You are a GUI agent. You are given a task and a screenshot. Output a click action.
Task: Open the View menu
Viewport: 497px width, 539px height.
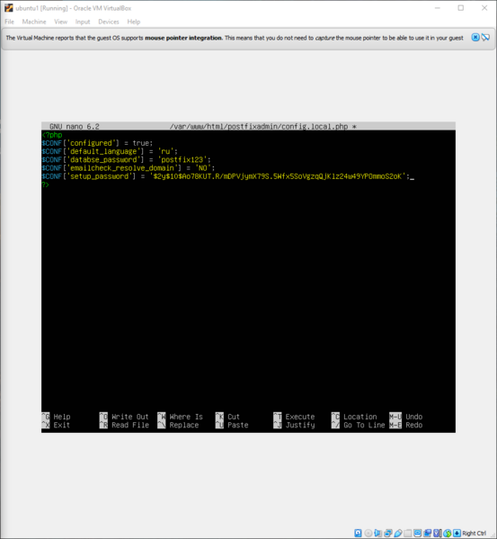click(61, 22)
